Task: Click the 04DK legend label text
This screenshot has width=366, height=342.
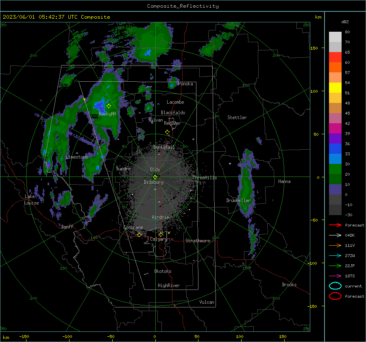Action: tap(350, 235)
